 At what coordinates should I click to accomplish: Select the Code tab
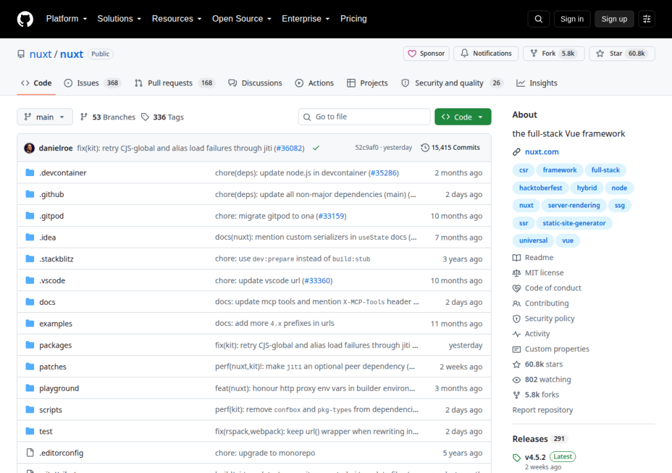[37, 83]
